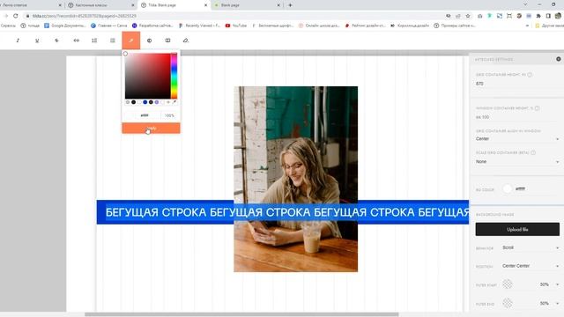Edit the hex color field in picker
Screen dimensions: 564x317
pos(145,115)
